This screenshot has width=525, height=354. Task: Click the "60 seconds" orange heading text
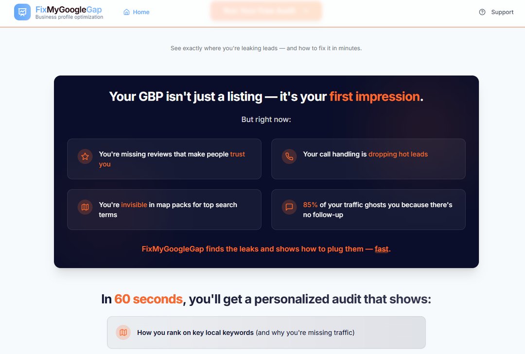[x=148, y=299]
